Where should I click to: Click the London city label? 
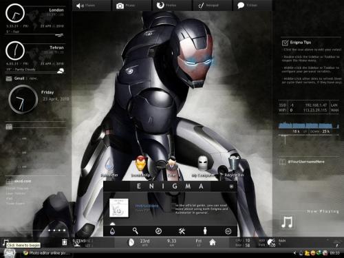(56, 10)
